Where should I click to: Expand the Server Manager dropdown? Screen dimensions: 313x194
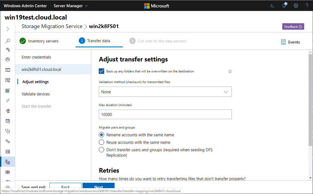[x=71, y=6]
